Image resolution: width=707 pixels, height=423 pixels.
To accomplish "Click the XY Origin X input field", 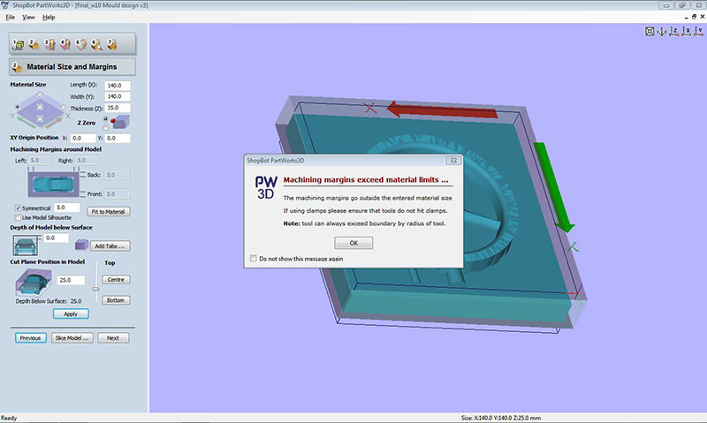I will point(83,139).
